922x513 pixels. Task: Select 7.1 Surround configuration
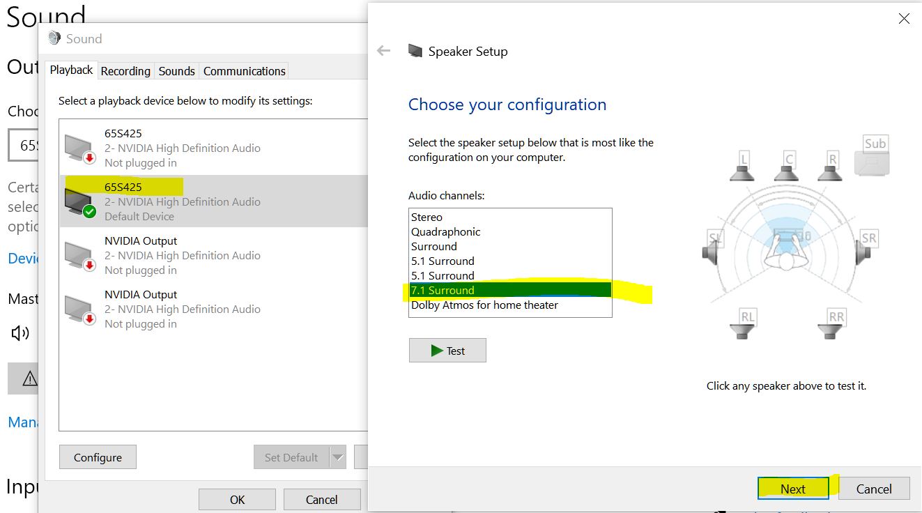click(x=510, y=291)
